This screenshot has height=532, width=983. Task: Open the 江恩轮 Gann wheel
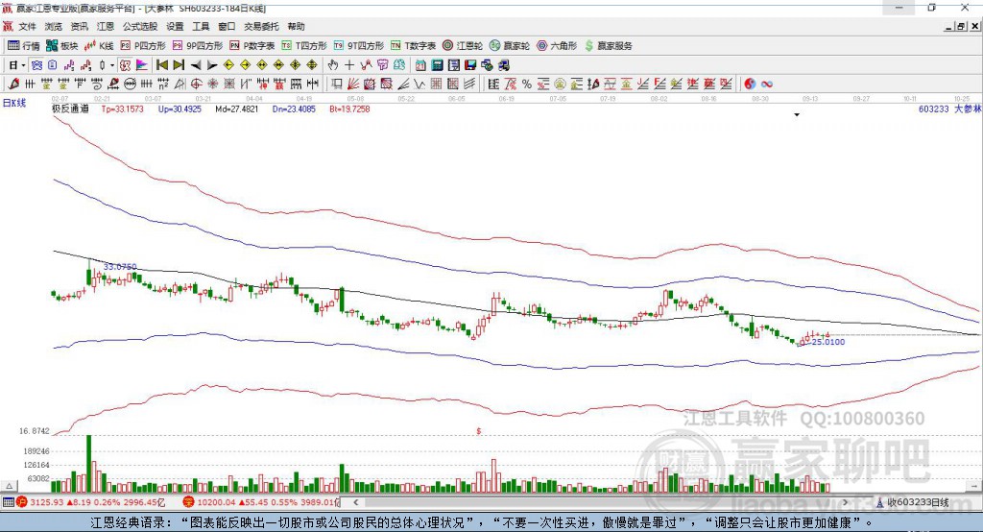click(x=463, y=46)
